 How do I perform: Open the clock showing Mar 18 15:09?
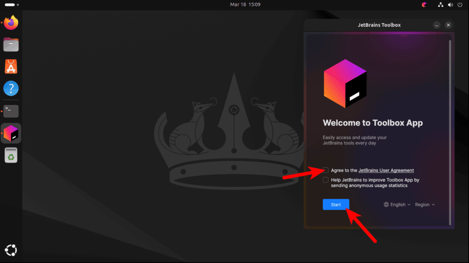point(245,5)
